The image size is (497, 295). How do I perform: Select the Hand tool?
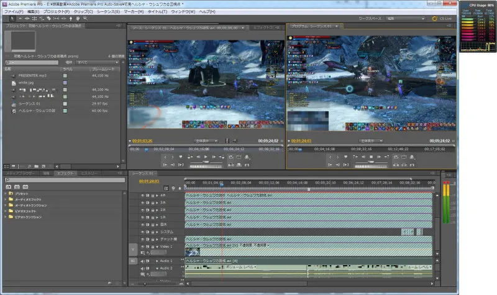coord(78,19)
